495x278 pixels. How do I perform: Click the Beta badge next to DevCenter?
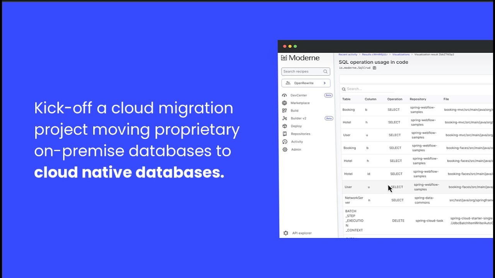328,95
